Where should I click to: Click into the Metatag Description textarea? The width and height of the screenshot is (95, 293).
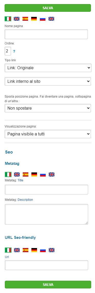(46, 214)
